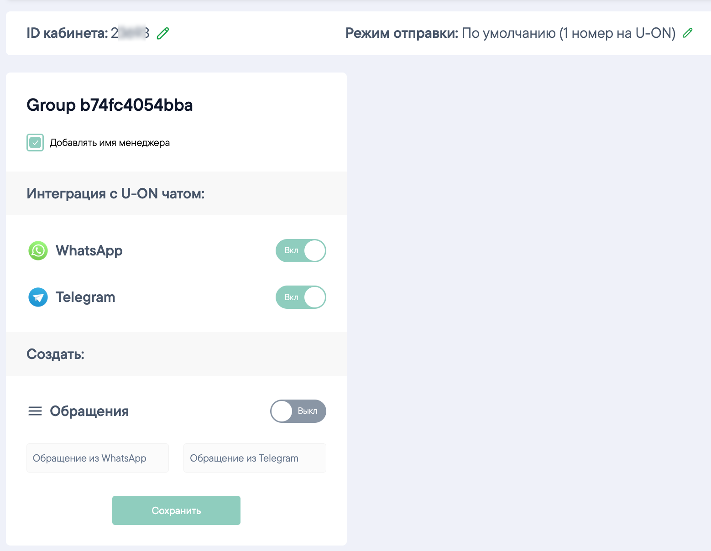Click the Добавлять имя менеджера label

(110, 143)
